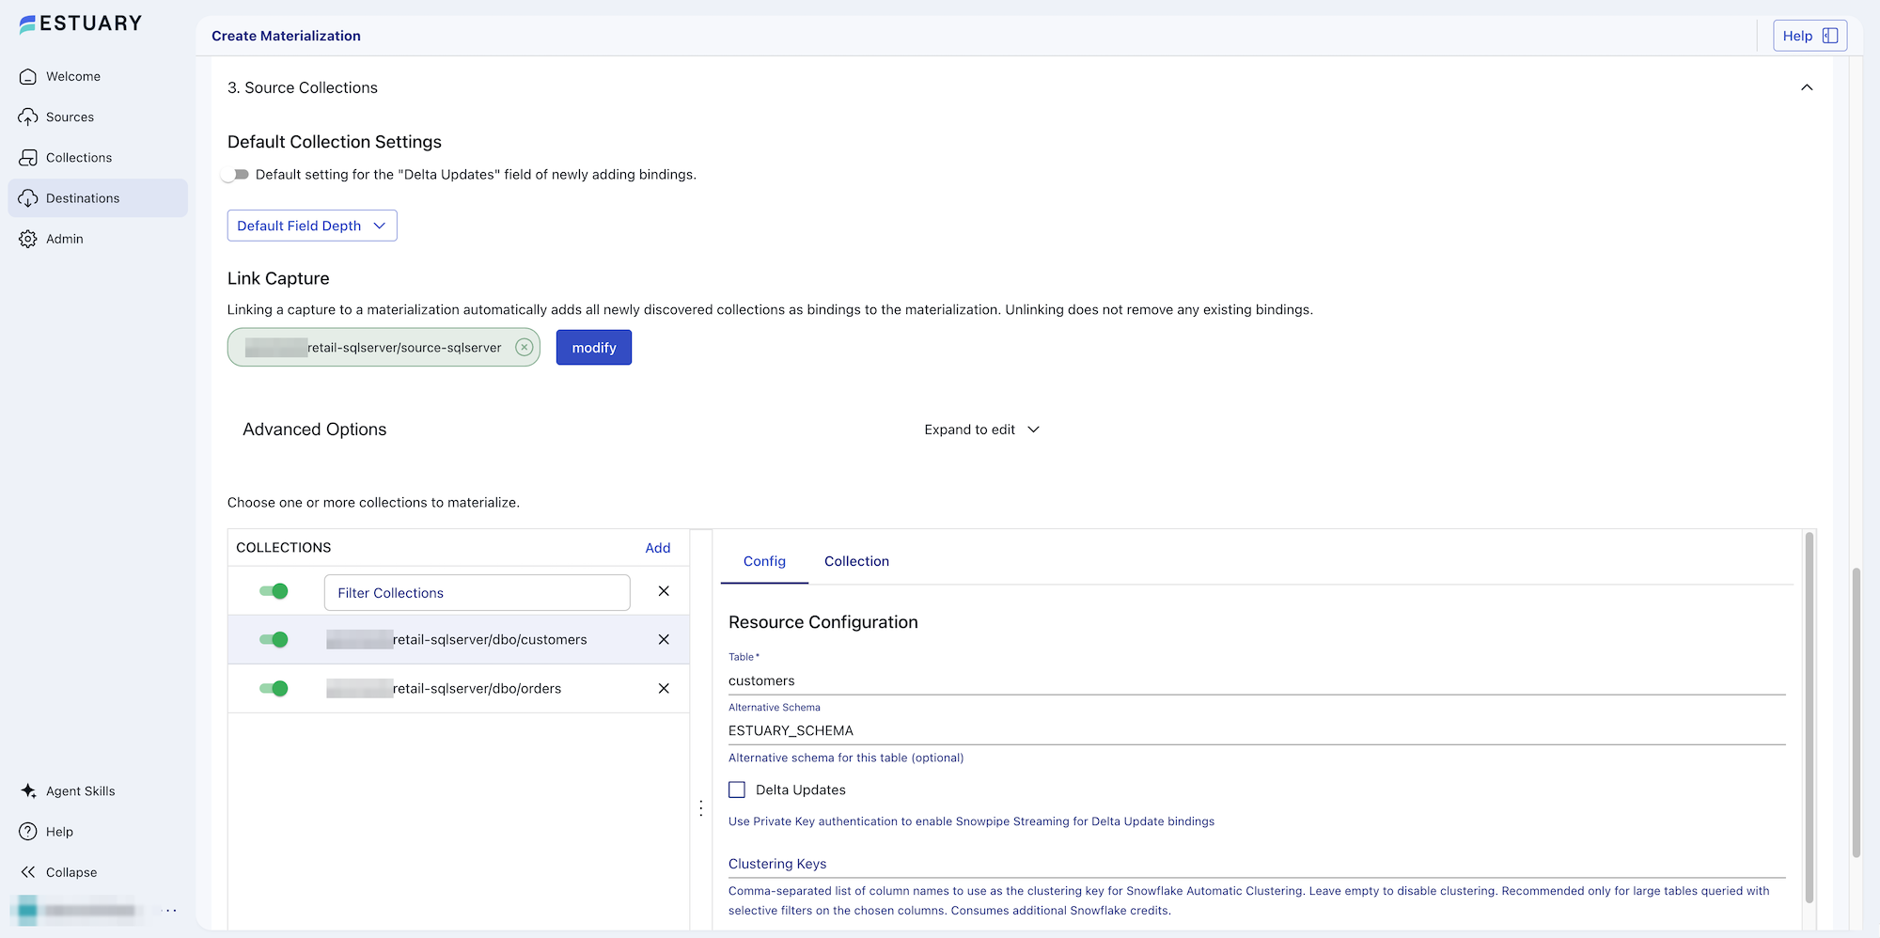Check the Delta Updates checkbox
This screenshot has width=1880, height=938.
(x=737, y=789)
